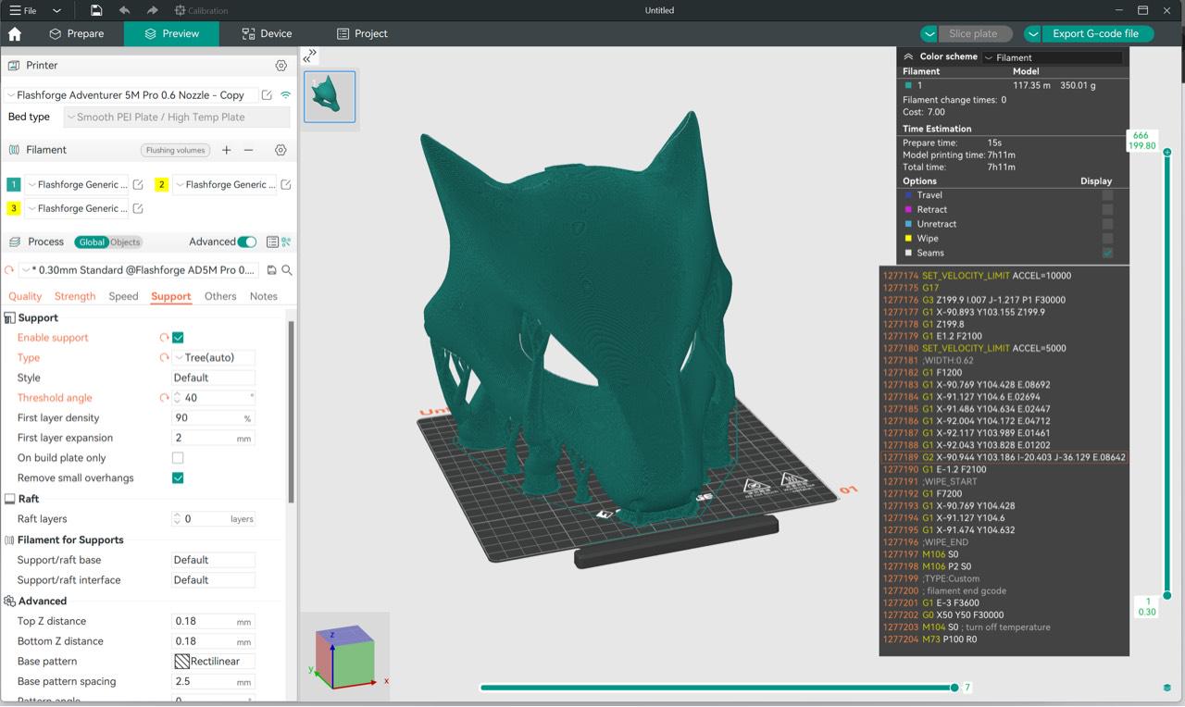Toggle the Advanced mode switch

point(246,242)
